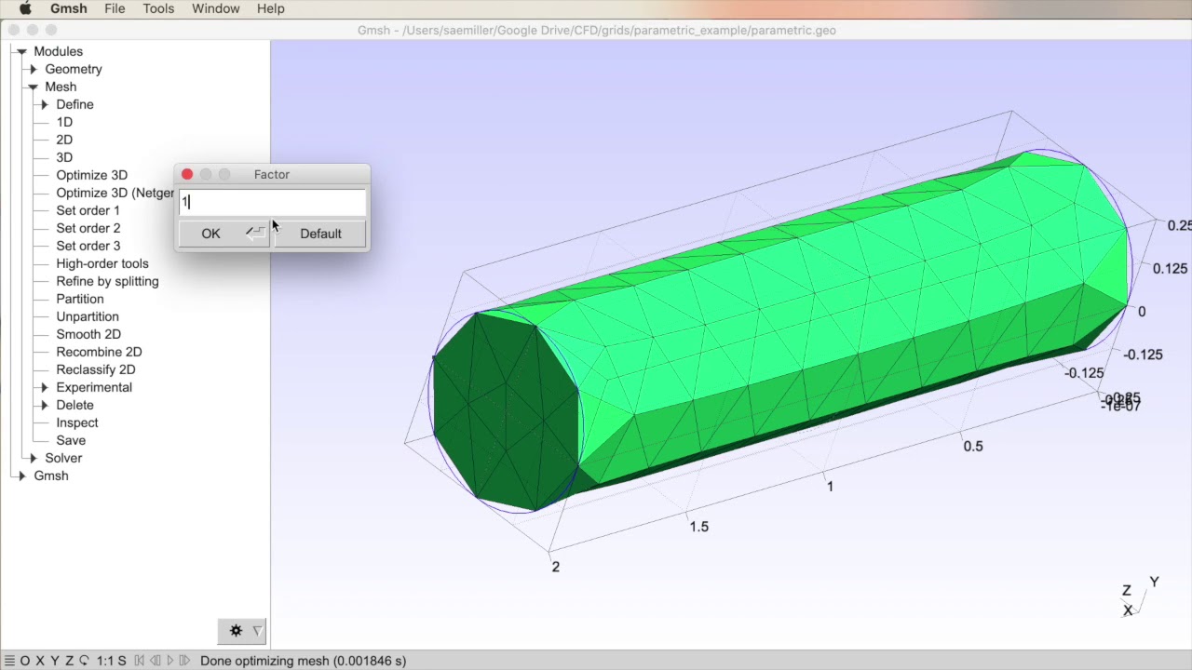This screenshot has width=1192, height=670.
Task: Click the 'Done optimizing mesh' status message
Action: click(304, 661)
